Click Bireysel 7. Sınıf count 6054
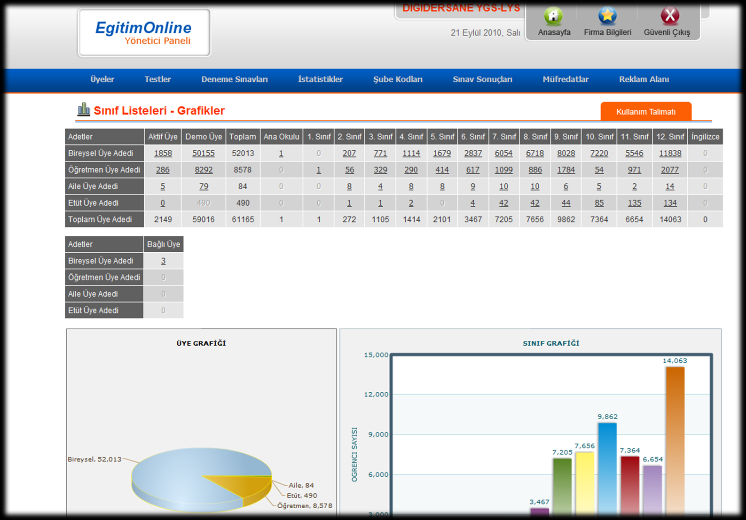 coord(503,153)
